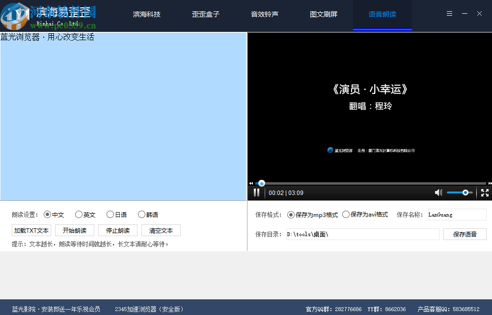
Task: Click the 保存名称 input showing LanGuang
Action: pos(457,215)
